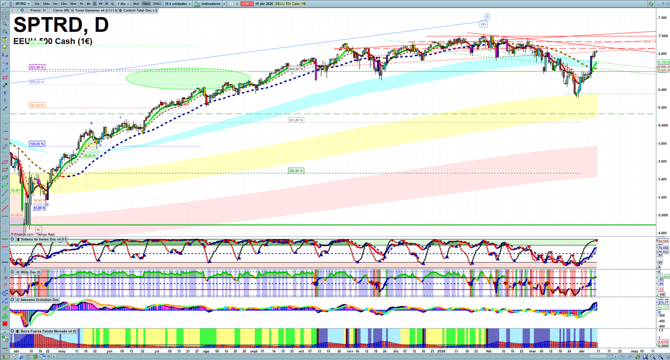
Task: Select the brown ellipse drawing tool
Action: coord(5,170)
